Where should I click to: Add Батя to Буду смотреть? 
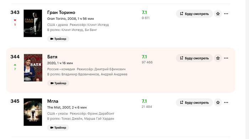tap(194, 58)
